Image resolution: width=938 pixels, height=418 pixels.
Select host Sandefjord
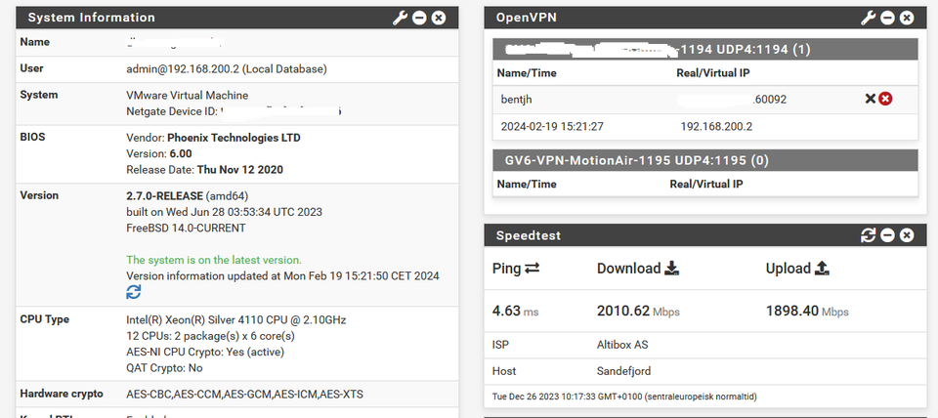pyautogui.click(x=624, y=371)
